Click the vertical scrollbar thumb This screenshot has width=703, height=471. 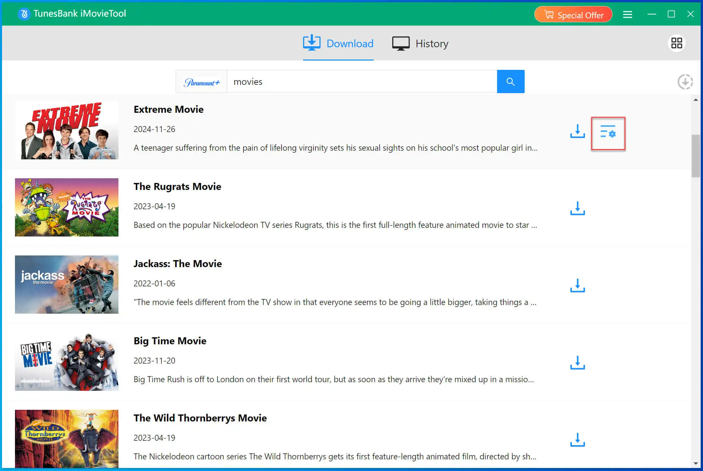pos(695,156)
